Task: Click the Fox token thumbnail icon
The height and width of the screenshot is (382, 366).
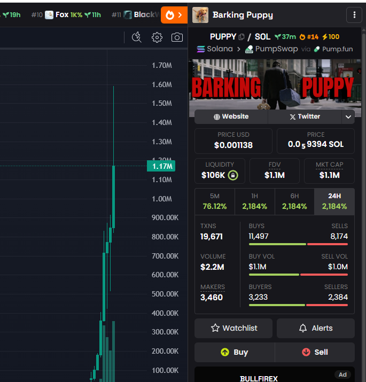Action: 49,15
